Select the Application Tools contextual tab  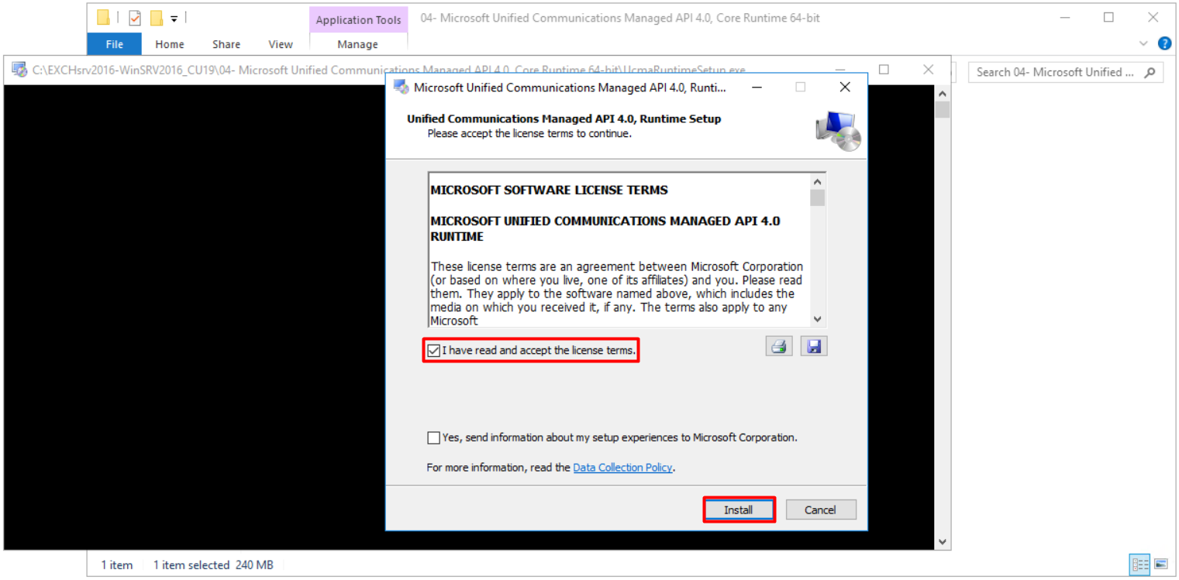click(358, 20)
